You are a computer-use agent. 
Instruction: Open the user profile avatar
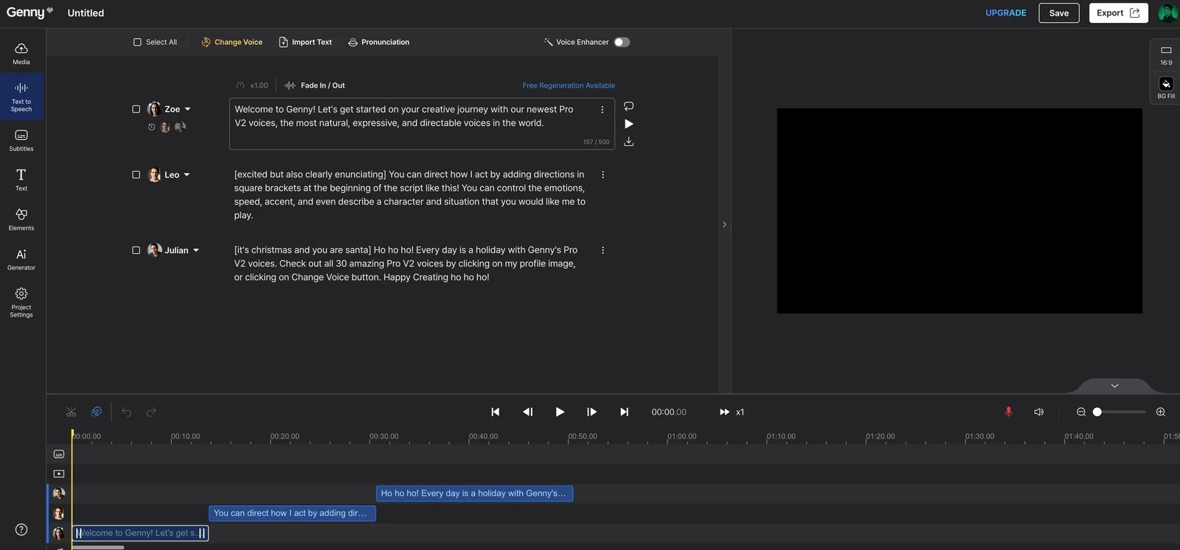click(x=1167, y=13)
